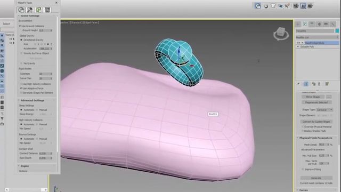Enable Use High Velocity Collisions checkbox
Image resolution: width=341 pixels, height=192 pixels.
coord(21,84)
